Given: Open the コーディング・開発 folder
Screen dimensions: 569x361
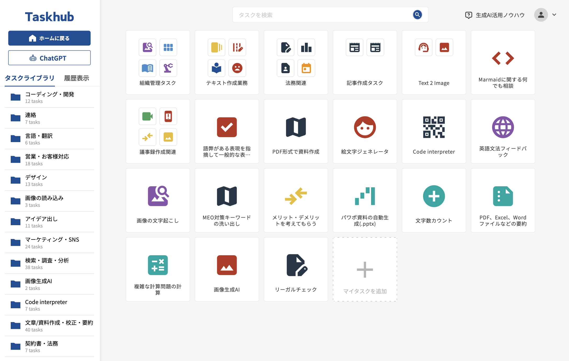Looking at the screenshot, I should (49, 97).
